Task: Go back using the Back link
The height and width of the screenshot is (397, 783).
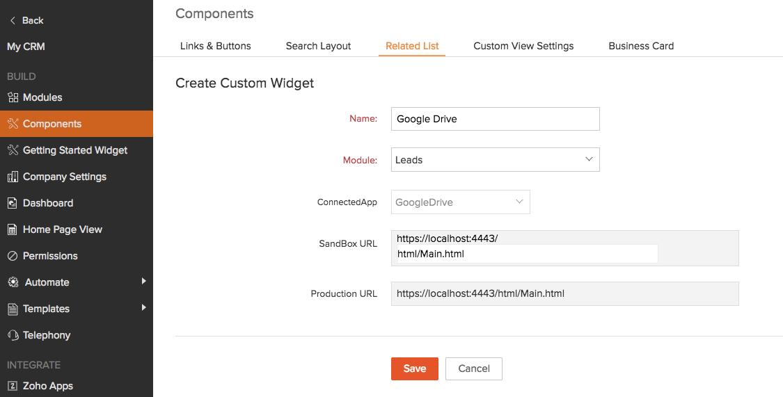Action: (x=26, y=20)
